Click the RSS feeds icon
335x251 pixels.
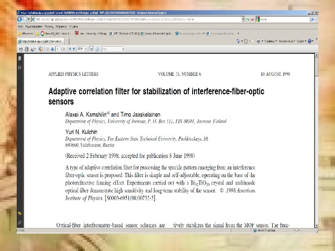pos(246,41)
